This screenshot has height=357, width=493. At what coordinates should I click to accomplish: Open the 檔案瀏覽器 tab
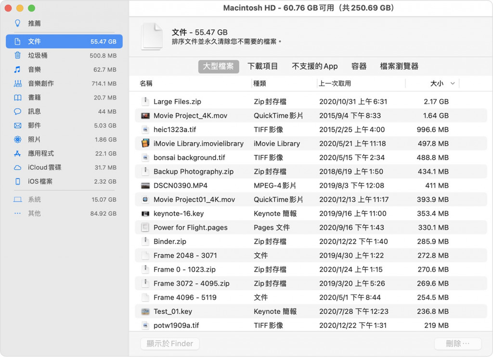(x=399, y=66)
